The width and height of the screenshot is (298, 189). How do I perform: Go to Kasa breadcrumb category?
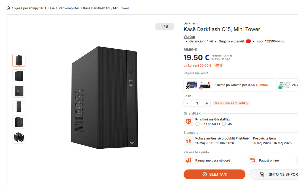coord(51,8)
